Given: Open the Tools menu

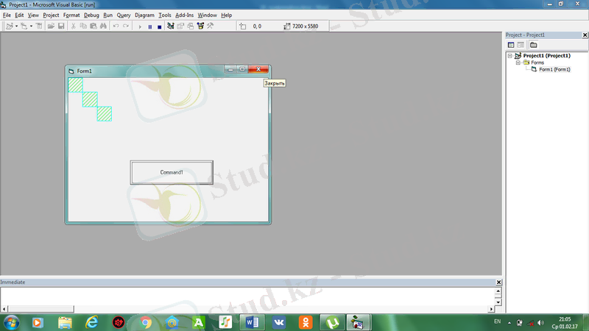Looking at the screenshot, I should 164,15.
